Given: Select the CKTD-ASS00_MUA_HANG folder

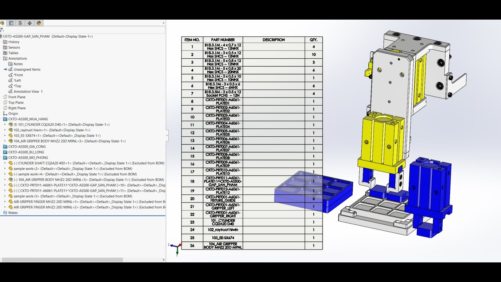Looking at the screenshot, I should (25, 119).
